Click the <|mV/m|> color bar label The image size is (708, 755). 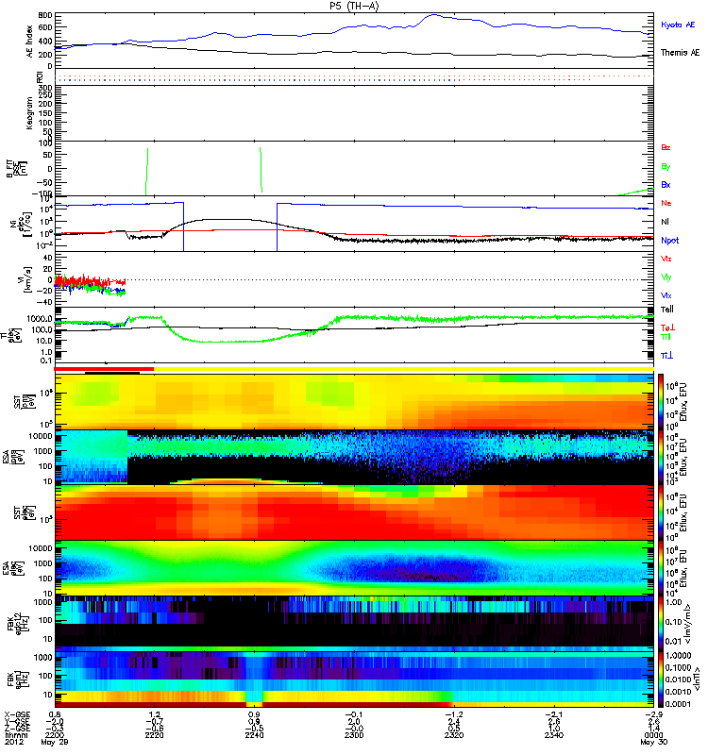688,625
